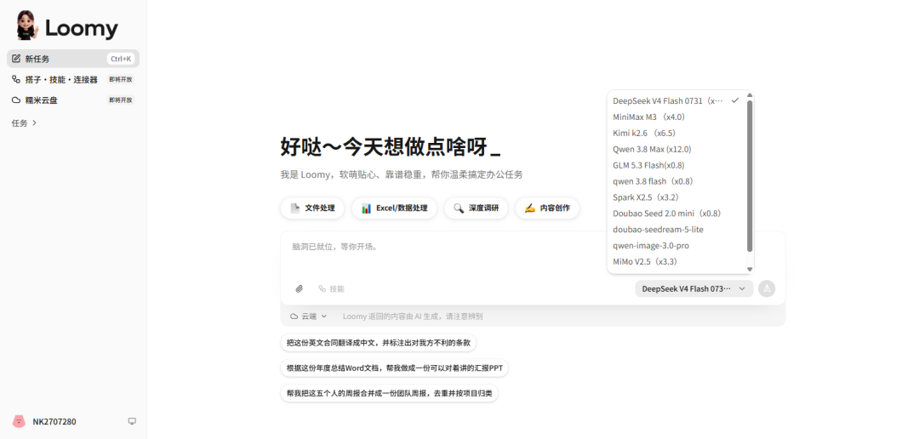Use suggestion 根据这份年度总结Word文档

395,368
